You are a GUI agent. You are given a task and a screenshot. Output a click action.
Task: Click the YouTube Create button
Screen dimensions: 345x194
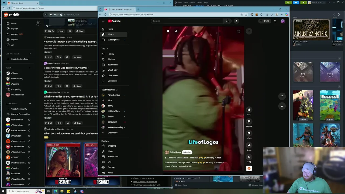[264, 21]
